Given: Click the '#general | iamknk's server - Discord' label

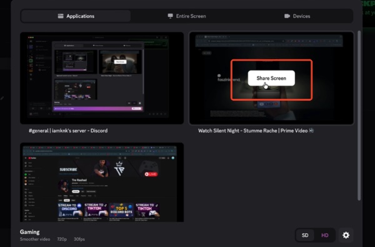Looking at the screenshot, I should [68, 131].
